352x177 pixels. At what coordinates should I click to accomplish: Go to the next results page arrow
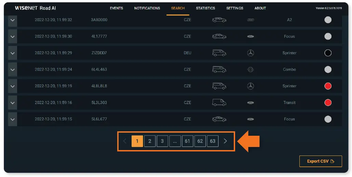tap(226, 141)
